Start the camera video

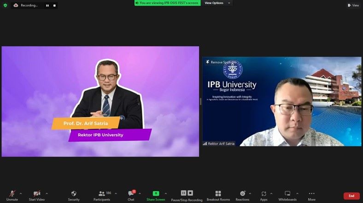[x=37, y=195]
